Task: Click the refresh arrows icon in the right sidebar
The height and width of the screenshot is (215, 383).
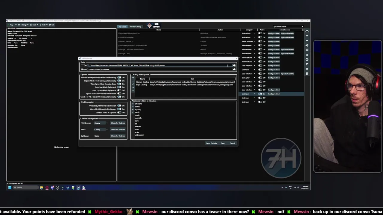Action: coord(307,64)
